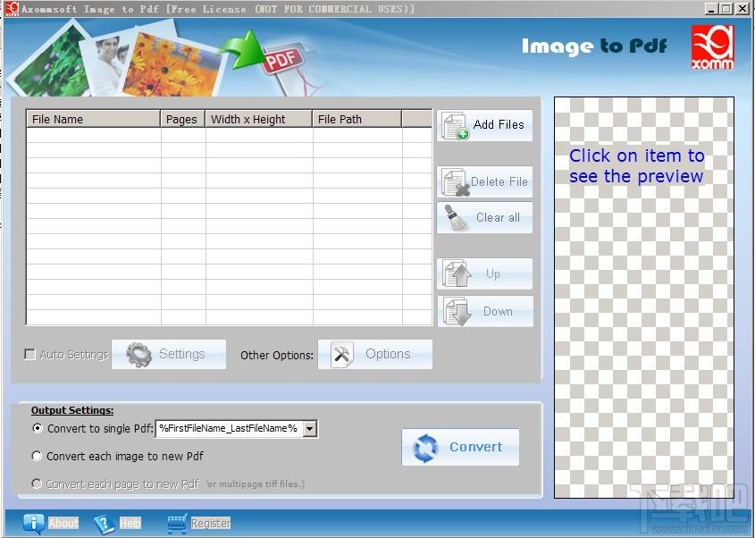Click the Settings button label

(182, 354)
